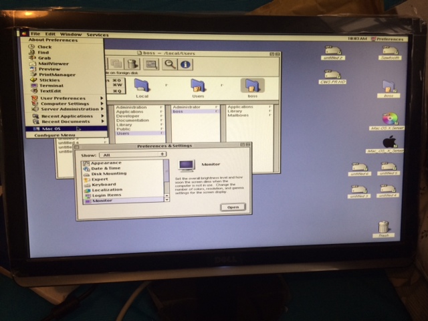Select Keyboard in the preferences list
Image resolution: width=428 pixels, height=321 pixels.
click(x=104, y=185)
